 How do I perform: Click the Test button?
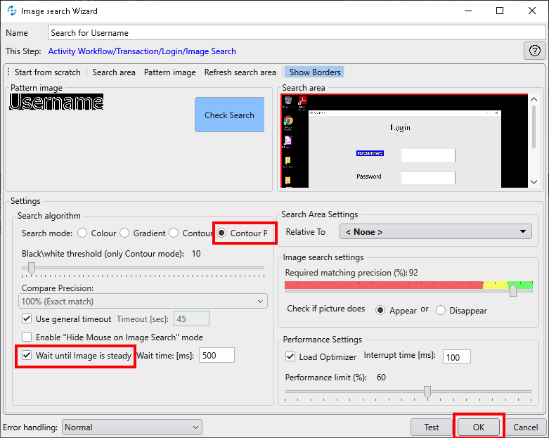point(432,427)
